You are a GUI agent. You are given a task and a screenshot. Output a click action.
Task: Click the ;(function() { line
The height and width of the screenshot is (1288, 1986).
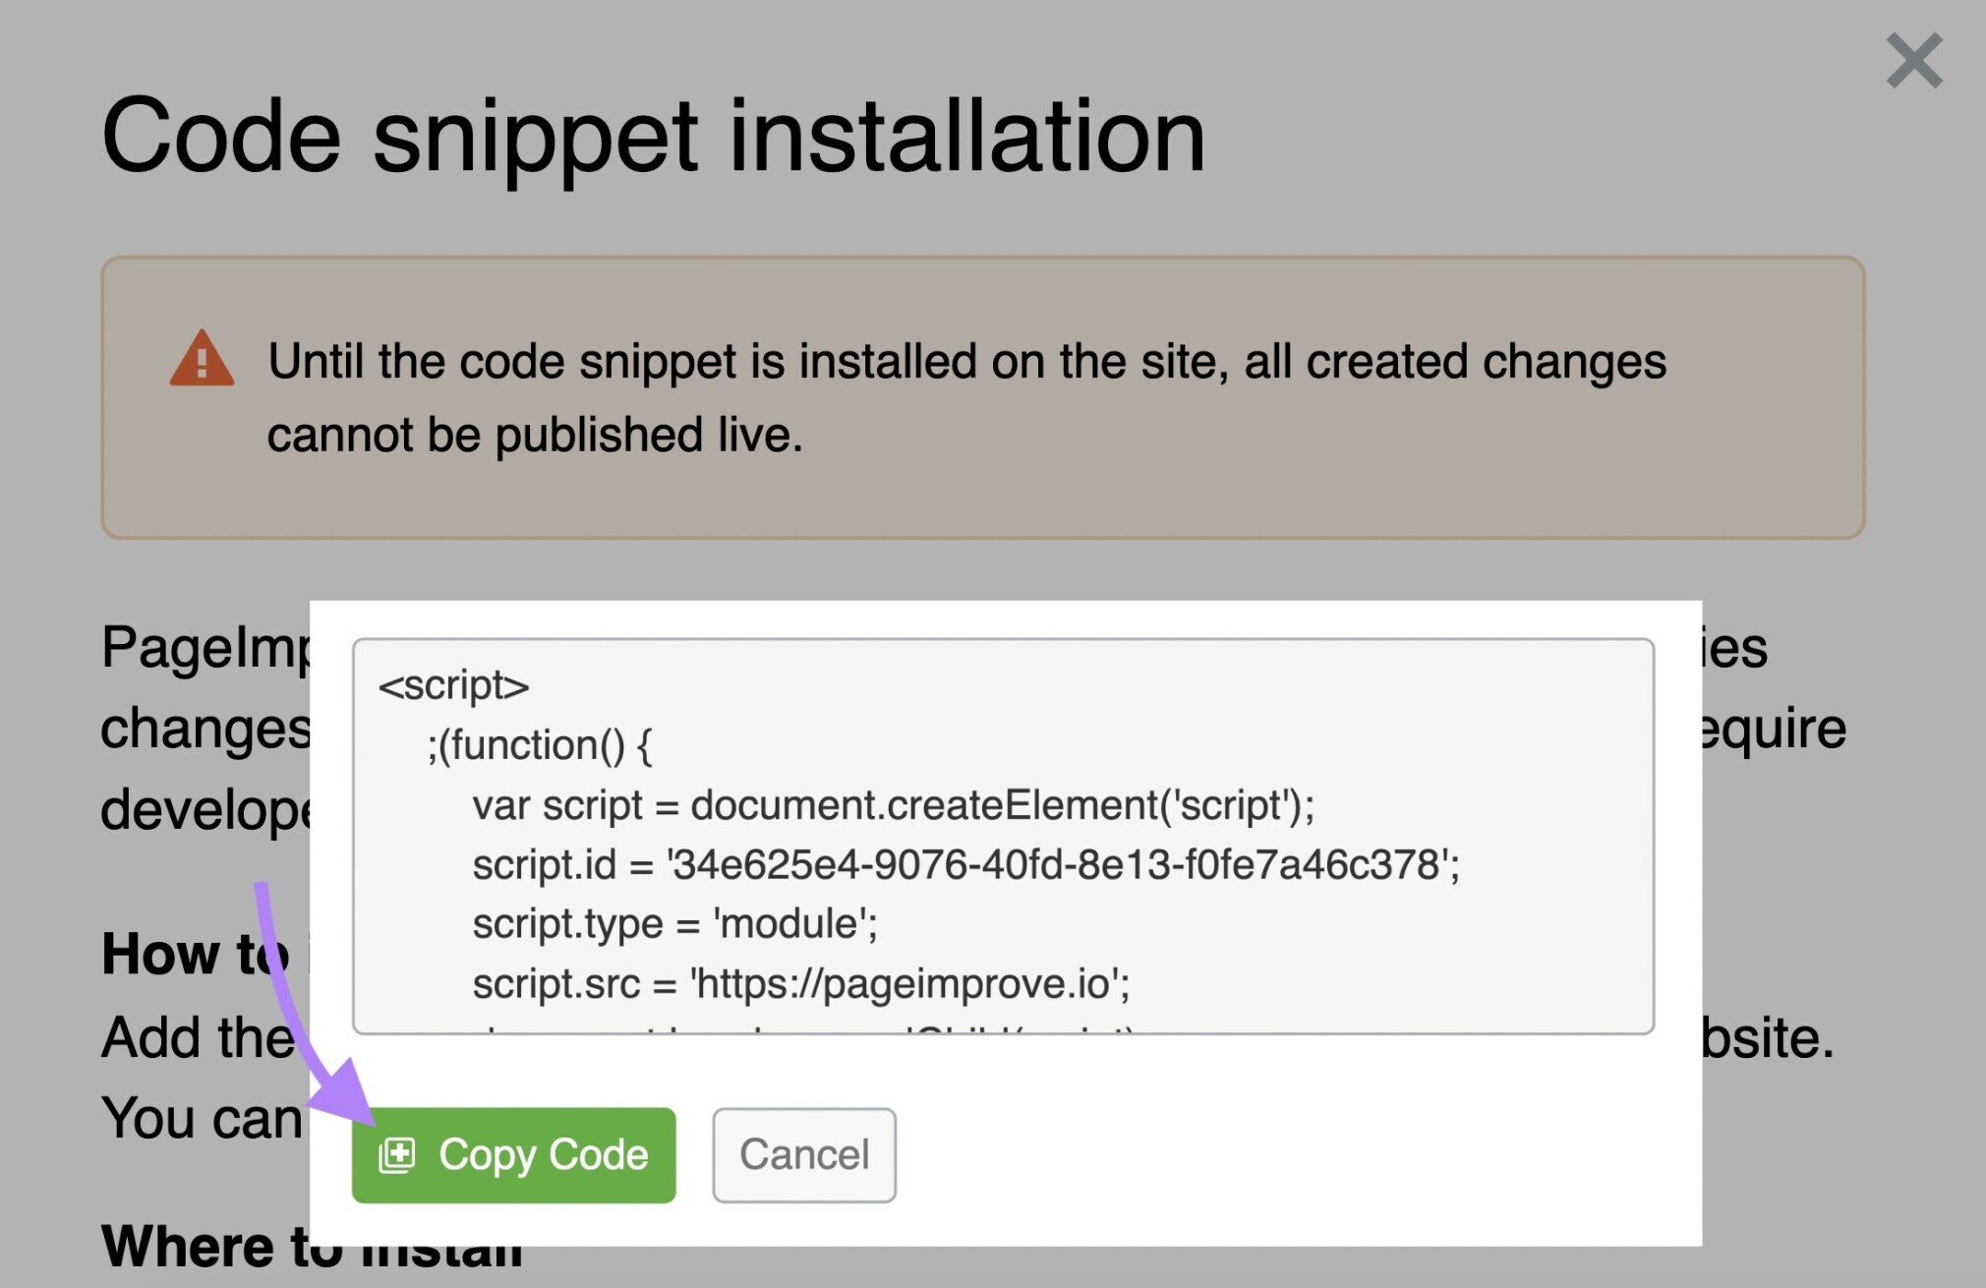coord(539,744)
